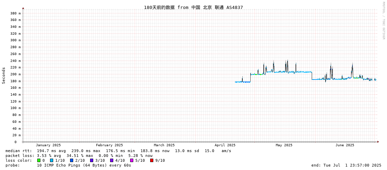Screen dimensions: 387x170
Task: Select the '340 m' y-axis label
Action: pyautogui.click(x=16, y=26)
